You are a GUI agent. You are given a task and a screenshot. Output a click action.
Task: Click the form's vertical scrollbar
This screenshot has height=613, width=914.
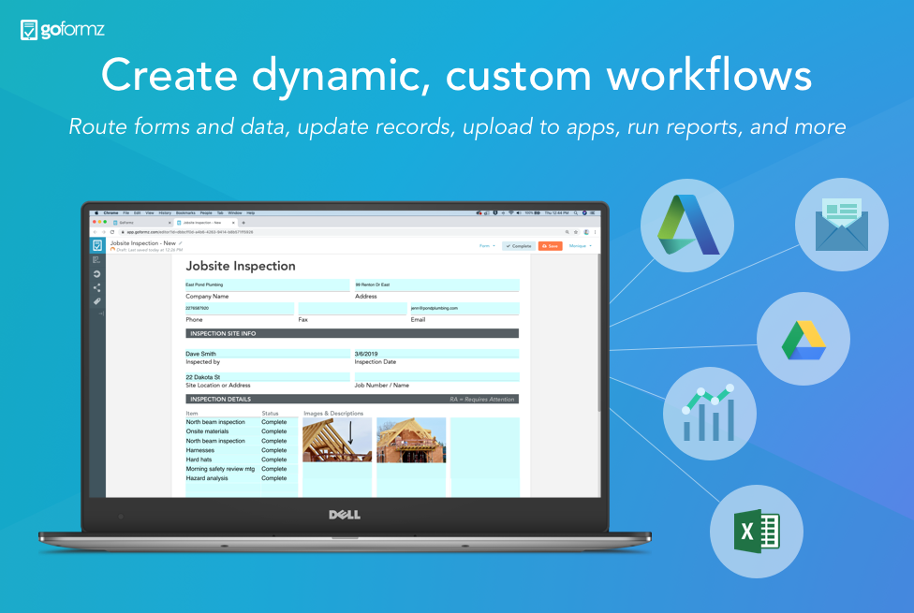click(598, 333)
